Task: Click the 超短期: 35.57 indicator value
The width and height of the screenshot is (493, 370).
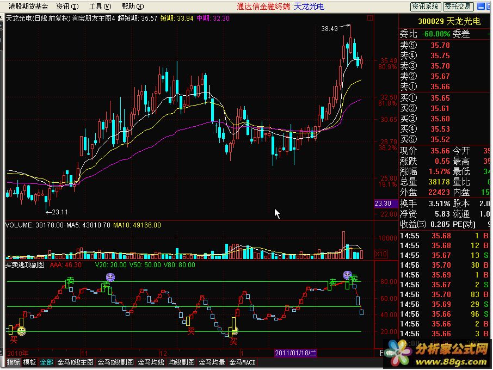Action: click(x=138, y=18)
